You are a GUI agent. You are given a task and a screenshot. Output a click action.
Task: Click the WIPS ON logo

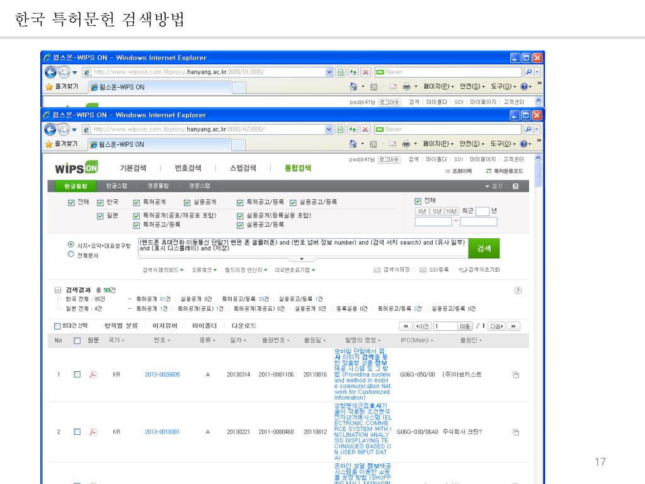76,168
